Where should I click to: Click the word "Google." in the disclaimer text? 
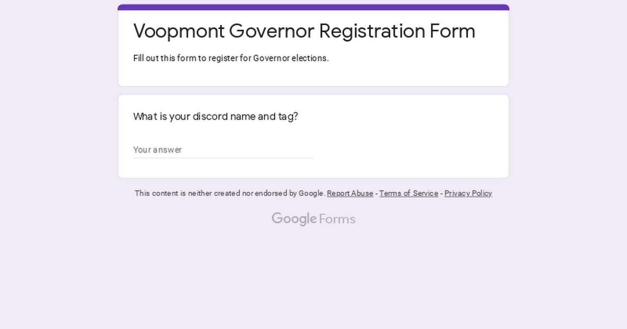coord(311,193)
